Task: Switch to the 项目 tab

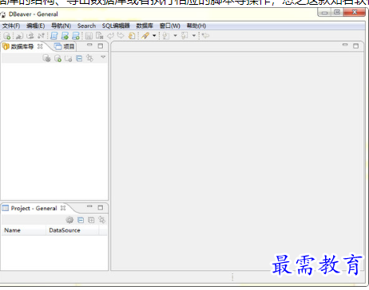Action: coord(65,46)
